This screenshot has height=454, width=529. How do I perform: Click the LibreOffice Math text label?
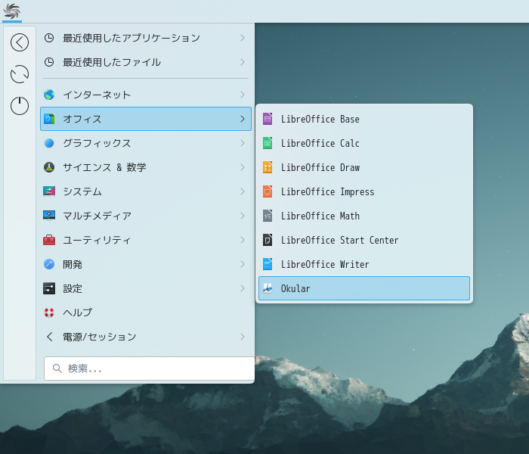click(320, 216)
